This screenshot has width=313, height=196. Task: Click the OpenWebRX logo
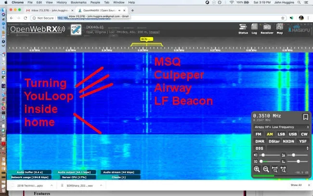click(x=38, y=29)
